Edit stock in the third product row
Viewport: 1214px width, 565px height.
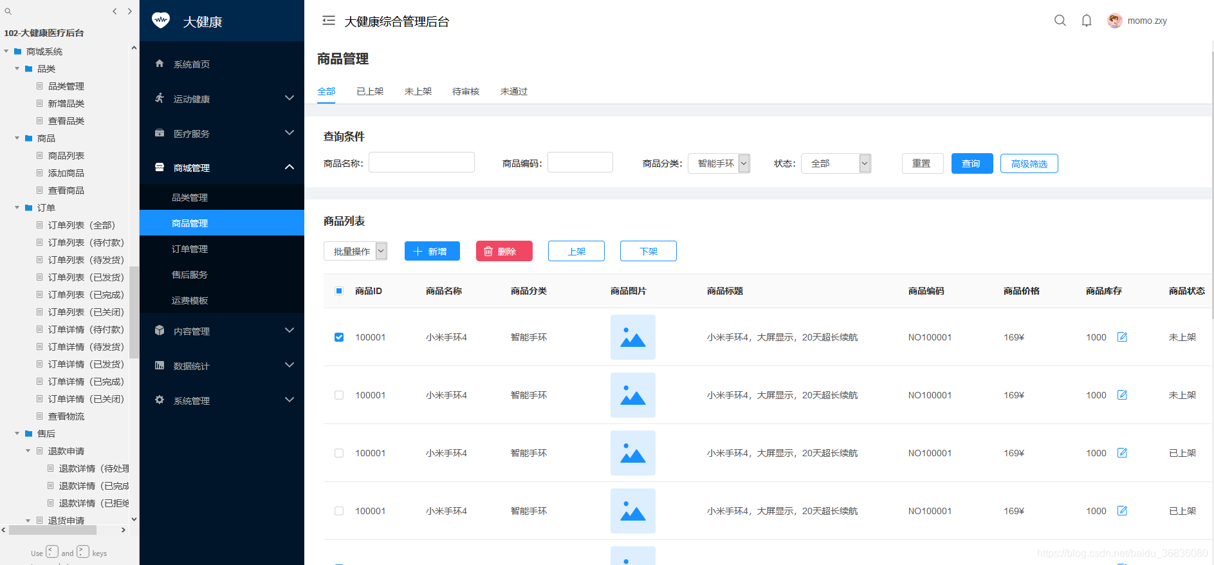(1122, 452)
